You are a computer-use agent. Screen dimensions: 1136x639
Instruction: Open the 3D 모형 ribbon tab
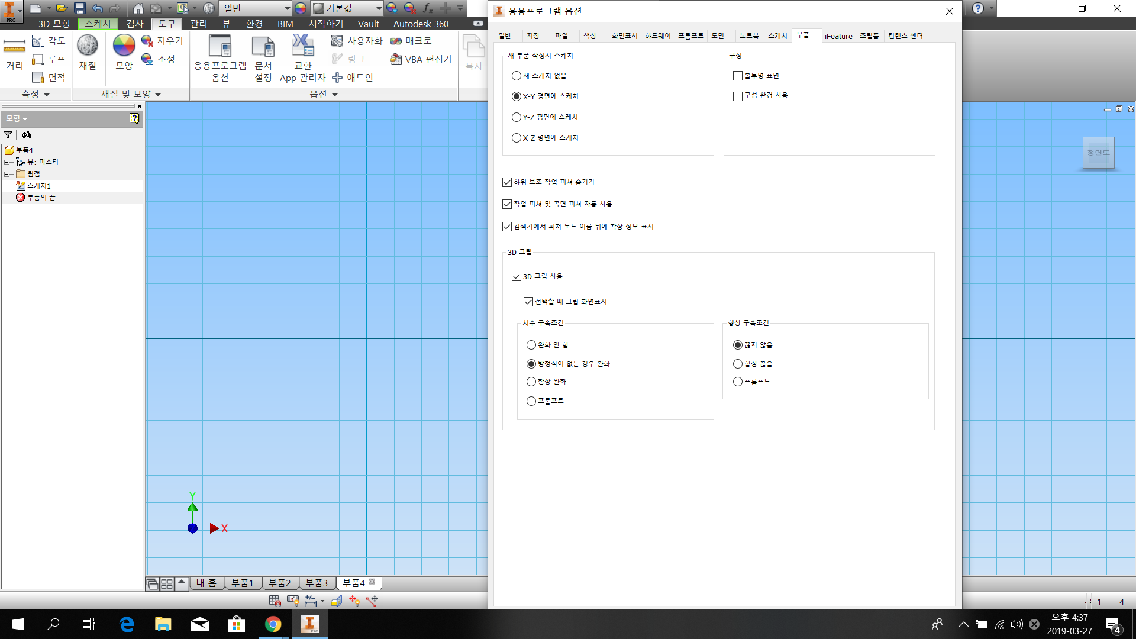click(x=54, y=24)
